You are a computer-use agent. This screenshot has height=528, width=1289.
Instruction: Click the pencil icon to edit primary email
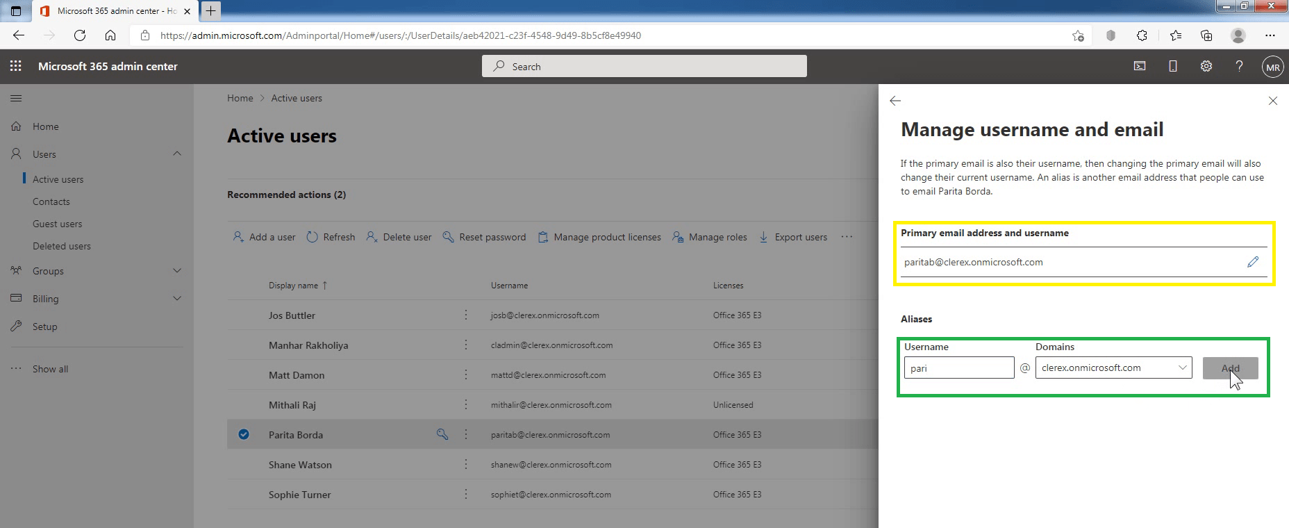[x=1252, y=262]
